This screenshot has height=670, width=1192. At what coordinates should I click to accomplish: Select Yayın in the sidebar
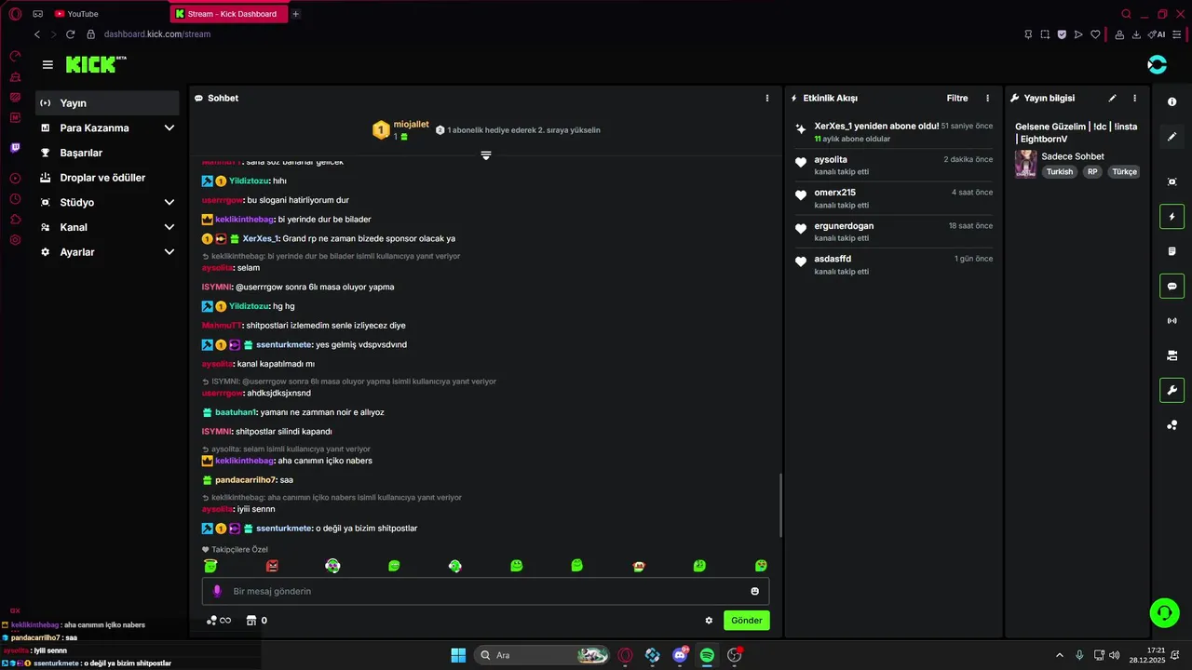pos(107,103)
